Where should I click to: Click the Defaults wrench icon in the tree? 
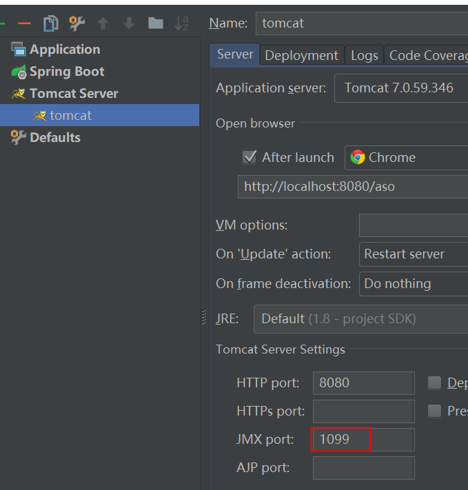19,138
